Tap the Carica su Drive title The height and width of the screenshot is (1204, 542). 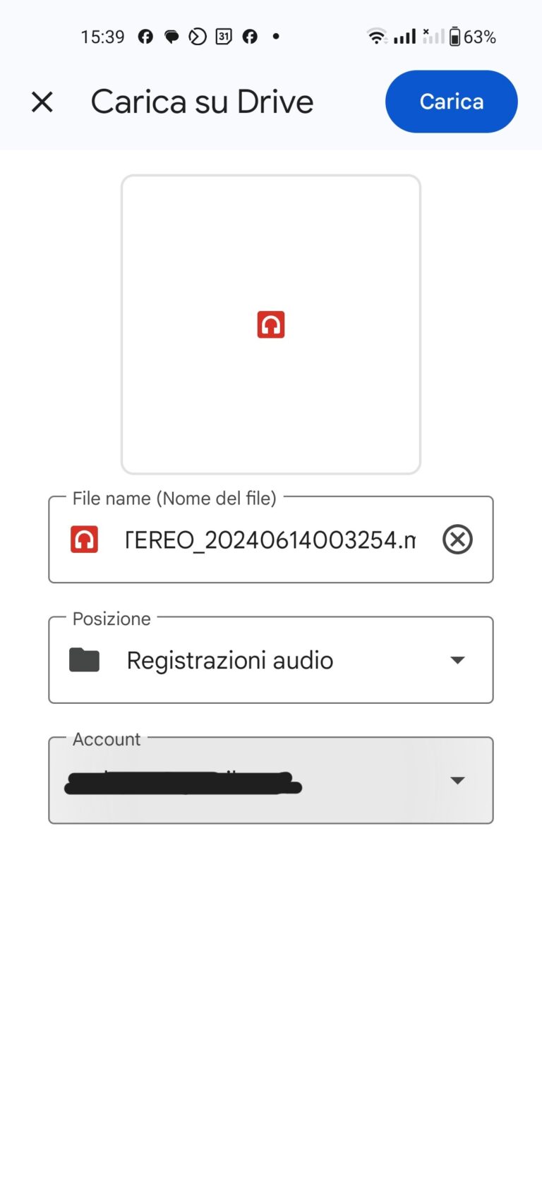coord(202,102)
